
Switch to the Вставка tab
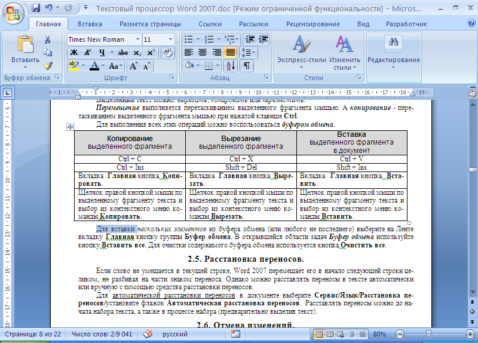90,24
